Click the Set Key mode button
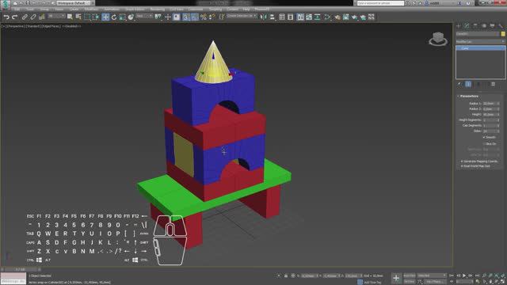 (409, 282)
